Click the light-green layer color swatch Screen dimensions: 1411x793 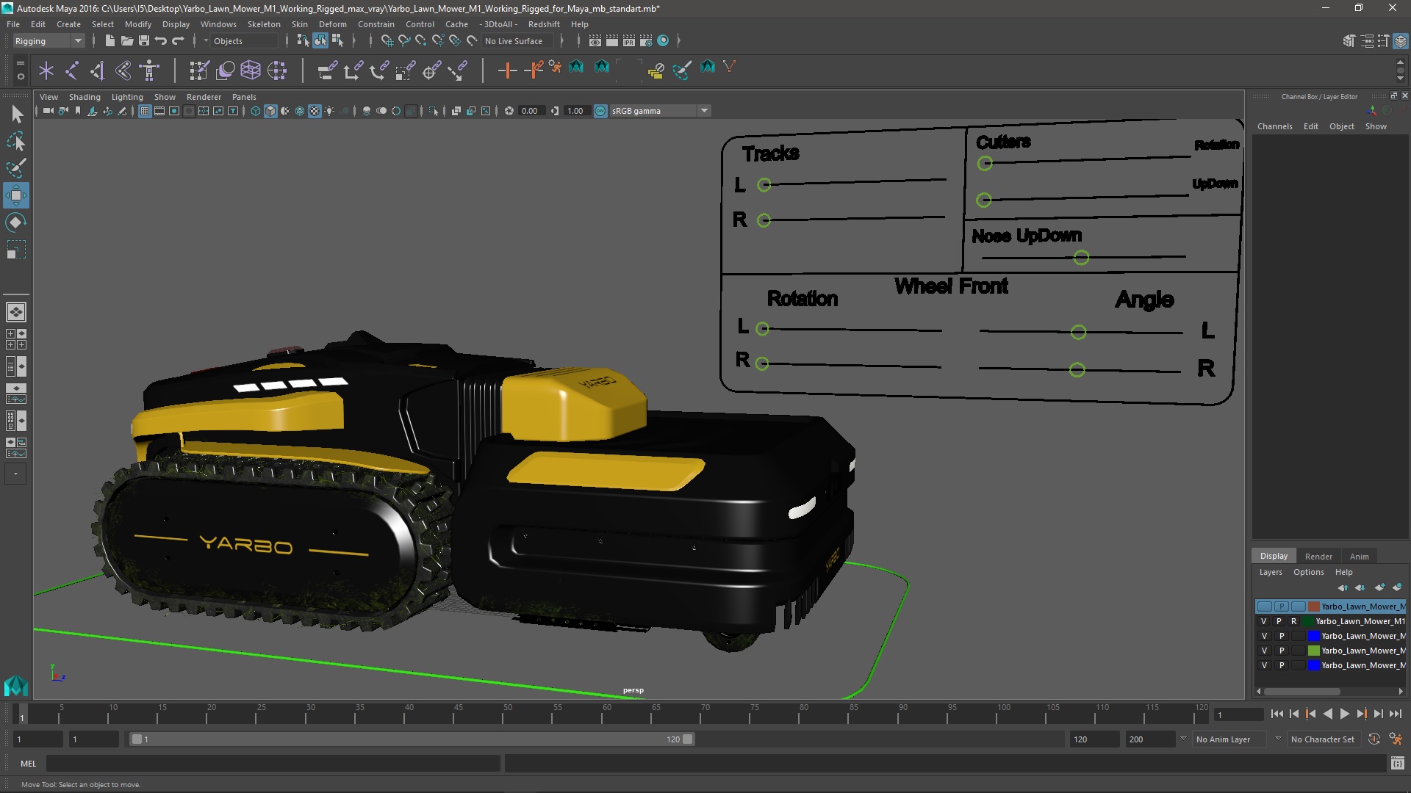[1313, 651]
